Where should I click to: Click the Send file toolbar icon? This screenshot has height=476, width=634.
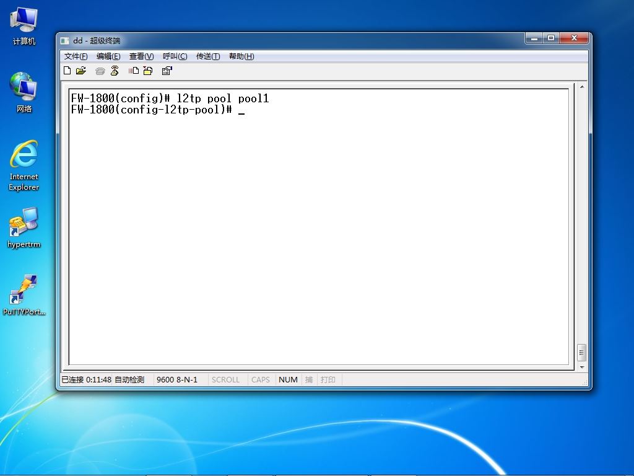[x=134, y=71]
